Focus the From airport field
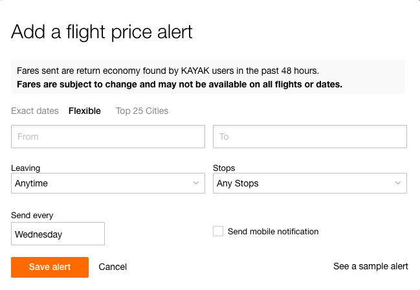This screenshot has width=420, height=290. pos(108,137)
